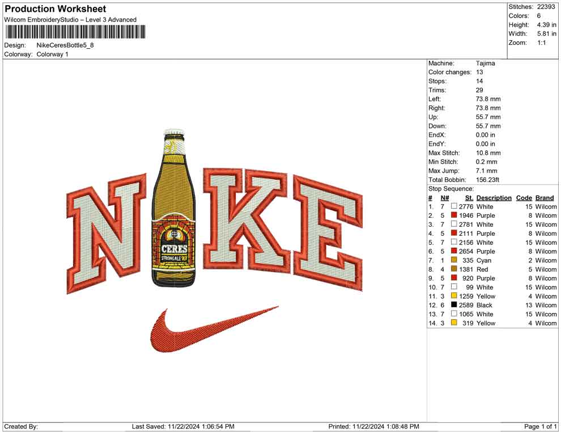
Task: Click the yellow swatch in stop row 14
Action: click(454, 323)
